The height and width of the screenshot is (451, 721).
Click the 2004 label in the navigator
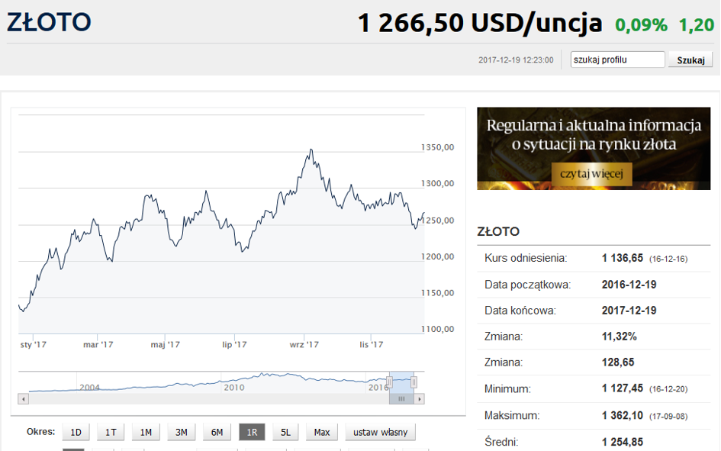89,388
